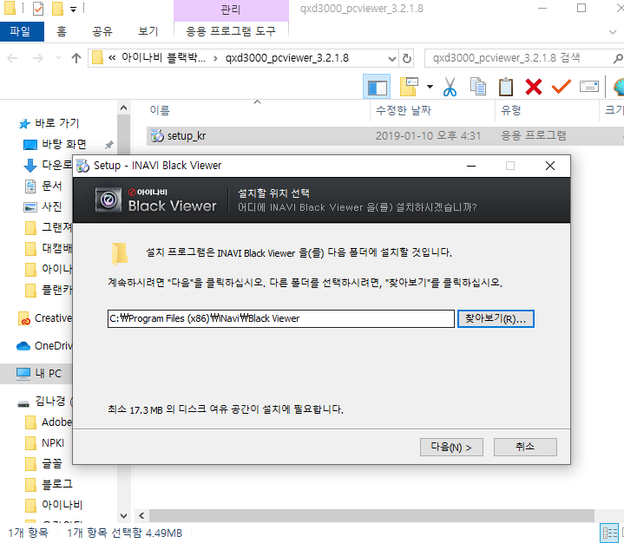Click the search magnifier icon
The width and height of the screenshot is (624, 543).
617,58
